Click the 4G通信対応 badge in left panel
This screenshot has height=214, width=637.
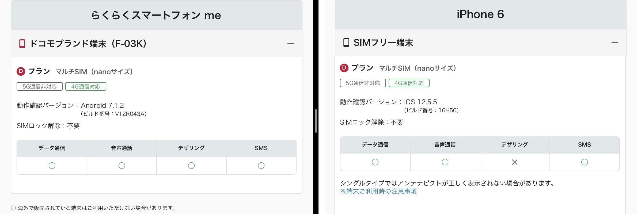pos(86,86)
